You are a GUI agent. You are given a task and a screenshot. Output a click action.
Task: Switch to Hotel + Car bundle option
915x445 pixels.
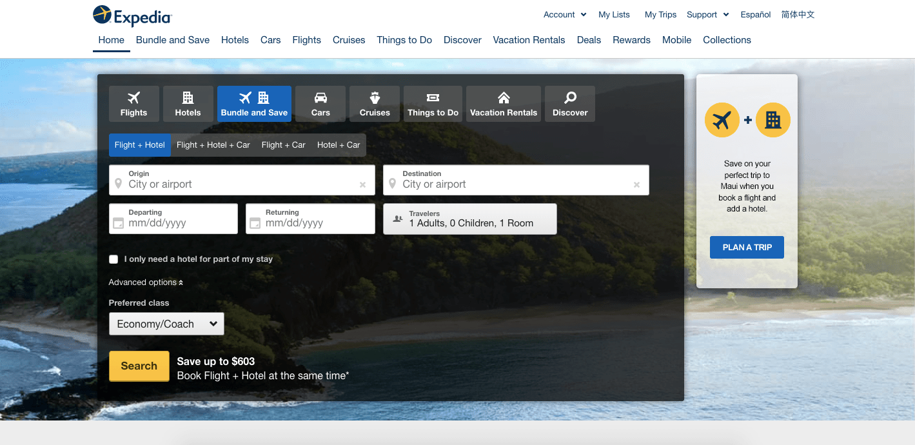coord(339,145)
